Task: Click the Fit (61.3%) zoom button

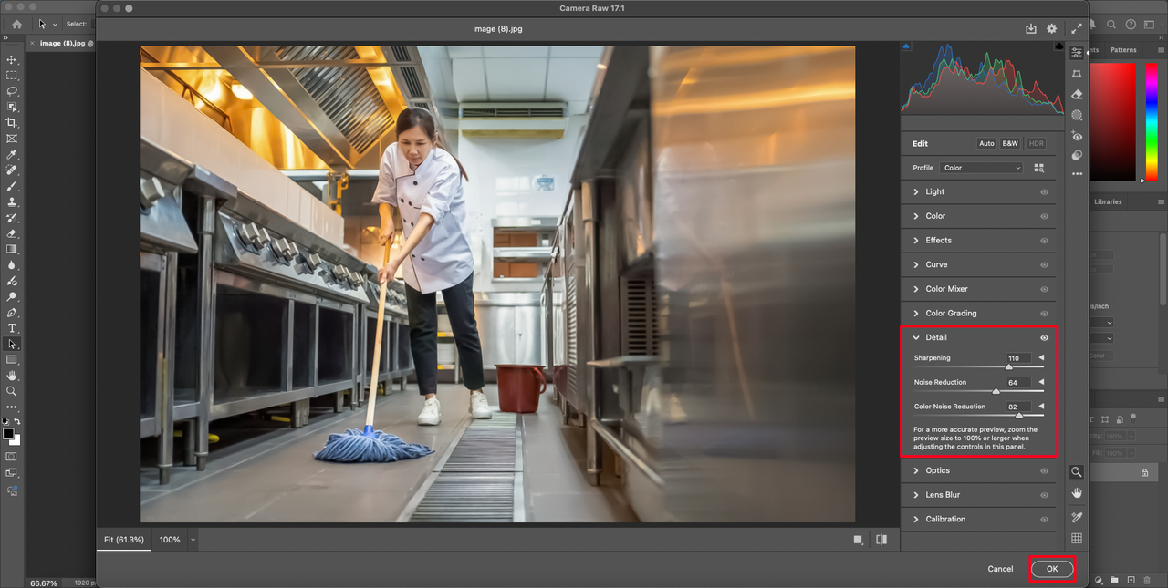Action: click(124, 540)
